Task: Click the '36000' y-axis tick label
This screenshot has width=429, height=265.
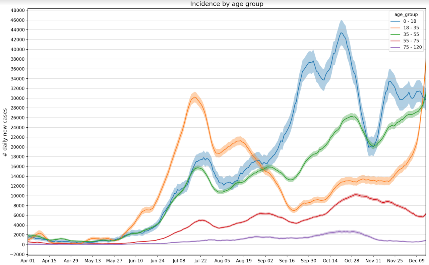Action: 18,69
